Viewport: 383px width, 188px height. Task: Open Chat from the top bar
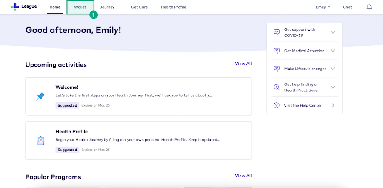[347, 7]
